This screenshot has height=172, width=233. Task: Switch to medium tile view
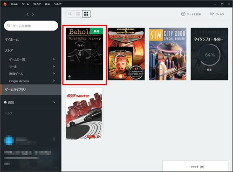[78, 14]
